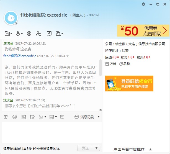Click the window title fitbit旗舰店:cxccedric

coord(44,15)
